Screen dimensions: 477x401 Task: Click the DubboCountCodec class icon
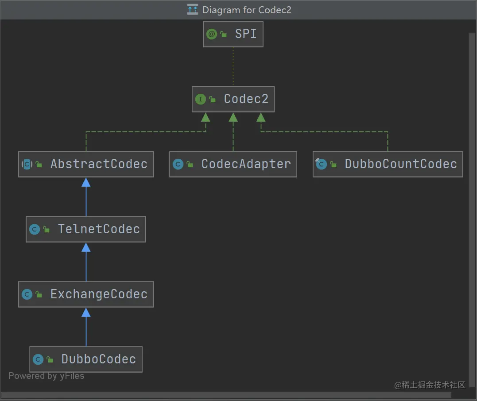tap(321, 164)
